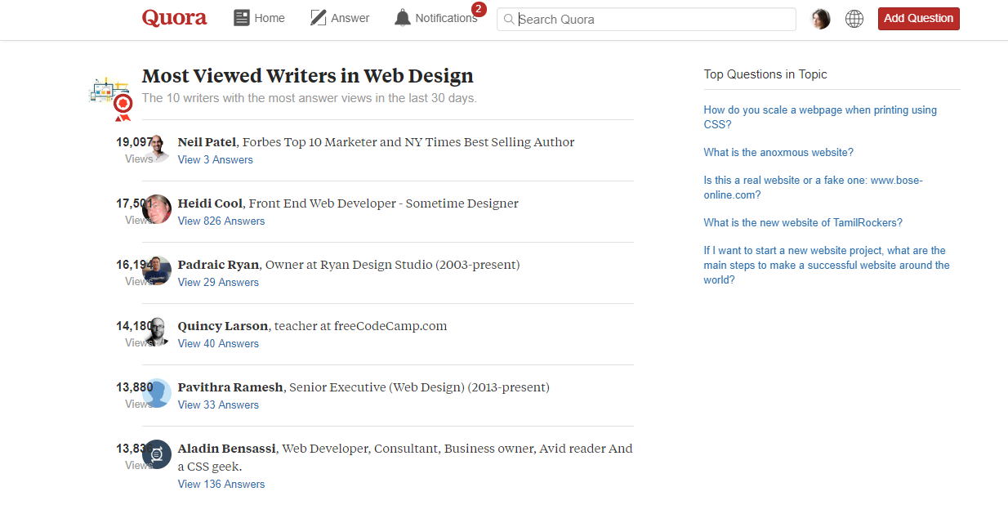This screenshot has width=1008, height=505.
Task: Click Quincy Larson's profile photo
Action: tap(157, 332)
